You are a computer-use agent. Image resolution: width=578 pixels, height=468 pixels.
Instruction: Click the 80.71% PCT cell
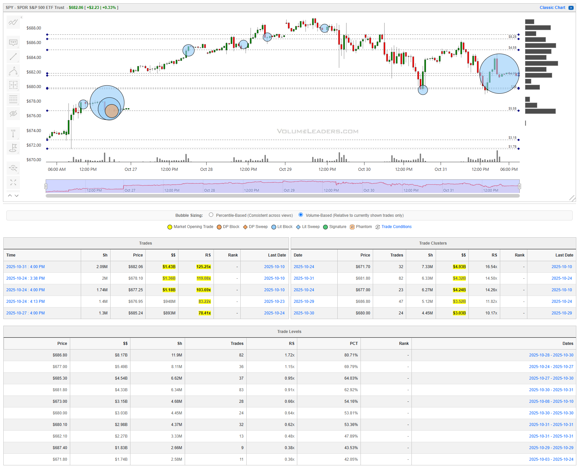click(x=351, y=355)
